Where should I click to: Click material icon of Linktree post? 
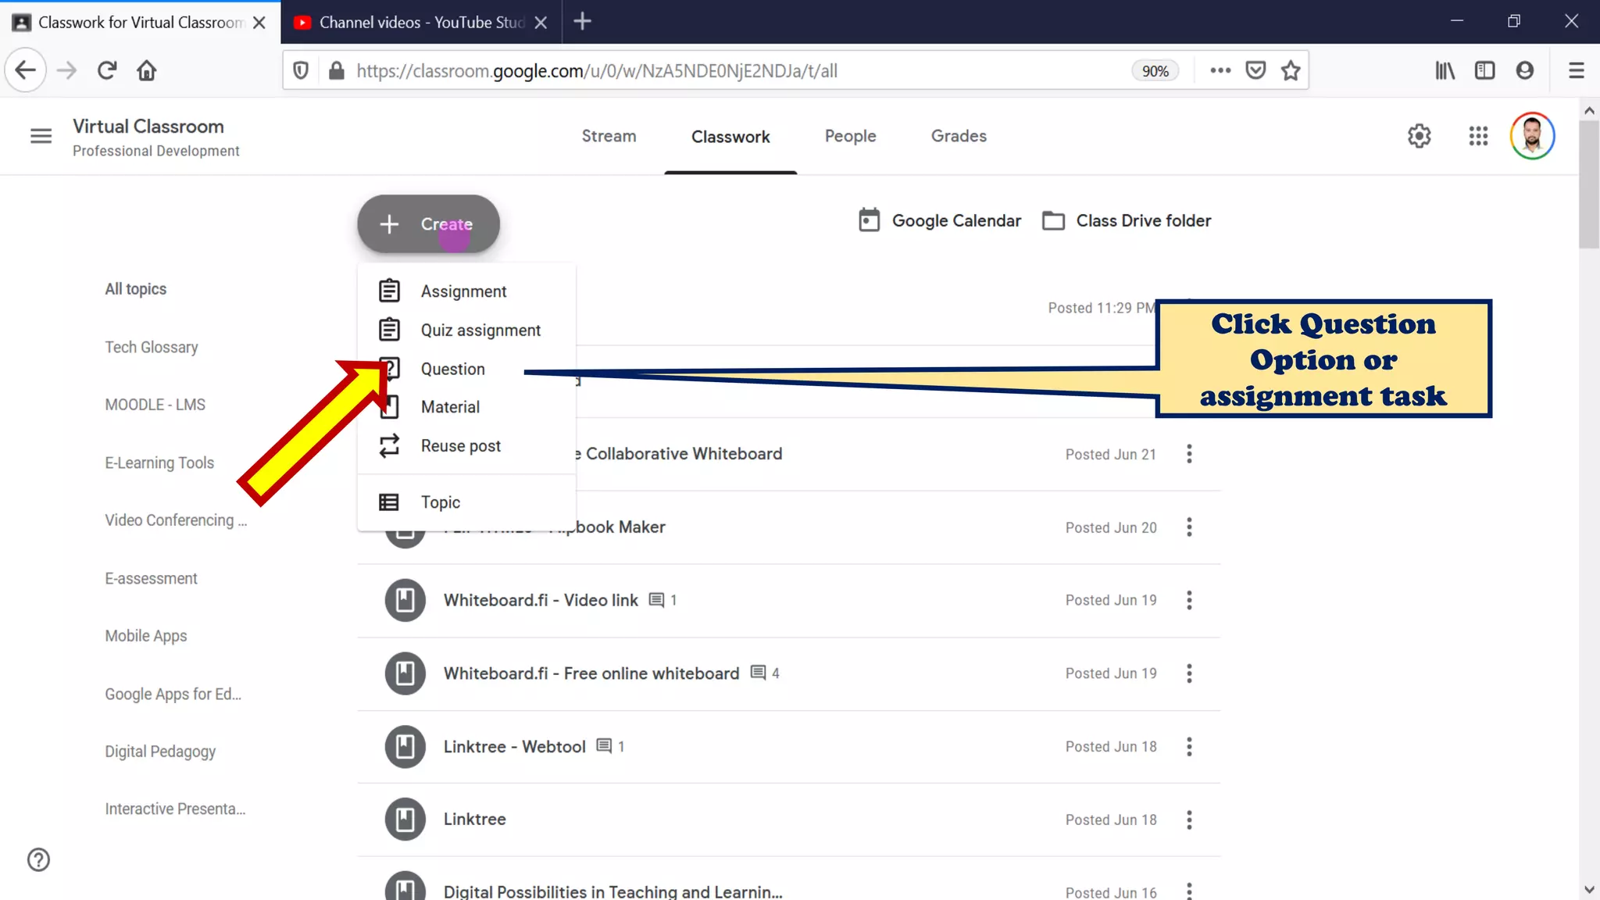click(405, 820)
